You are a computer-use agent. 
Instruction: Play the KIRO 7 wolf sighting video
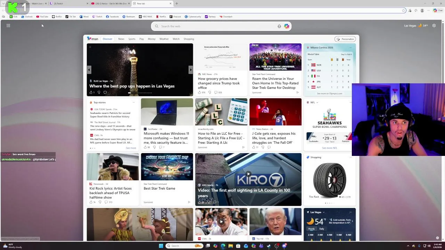point(248,174)
